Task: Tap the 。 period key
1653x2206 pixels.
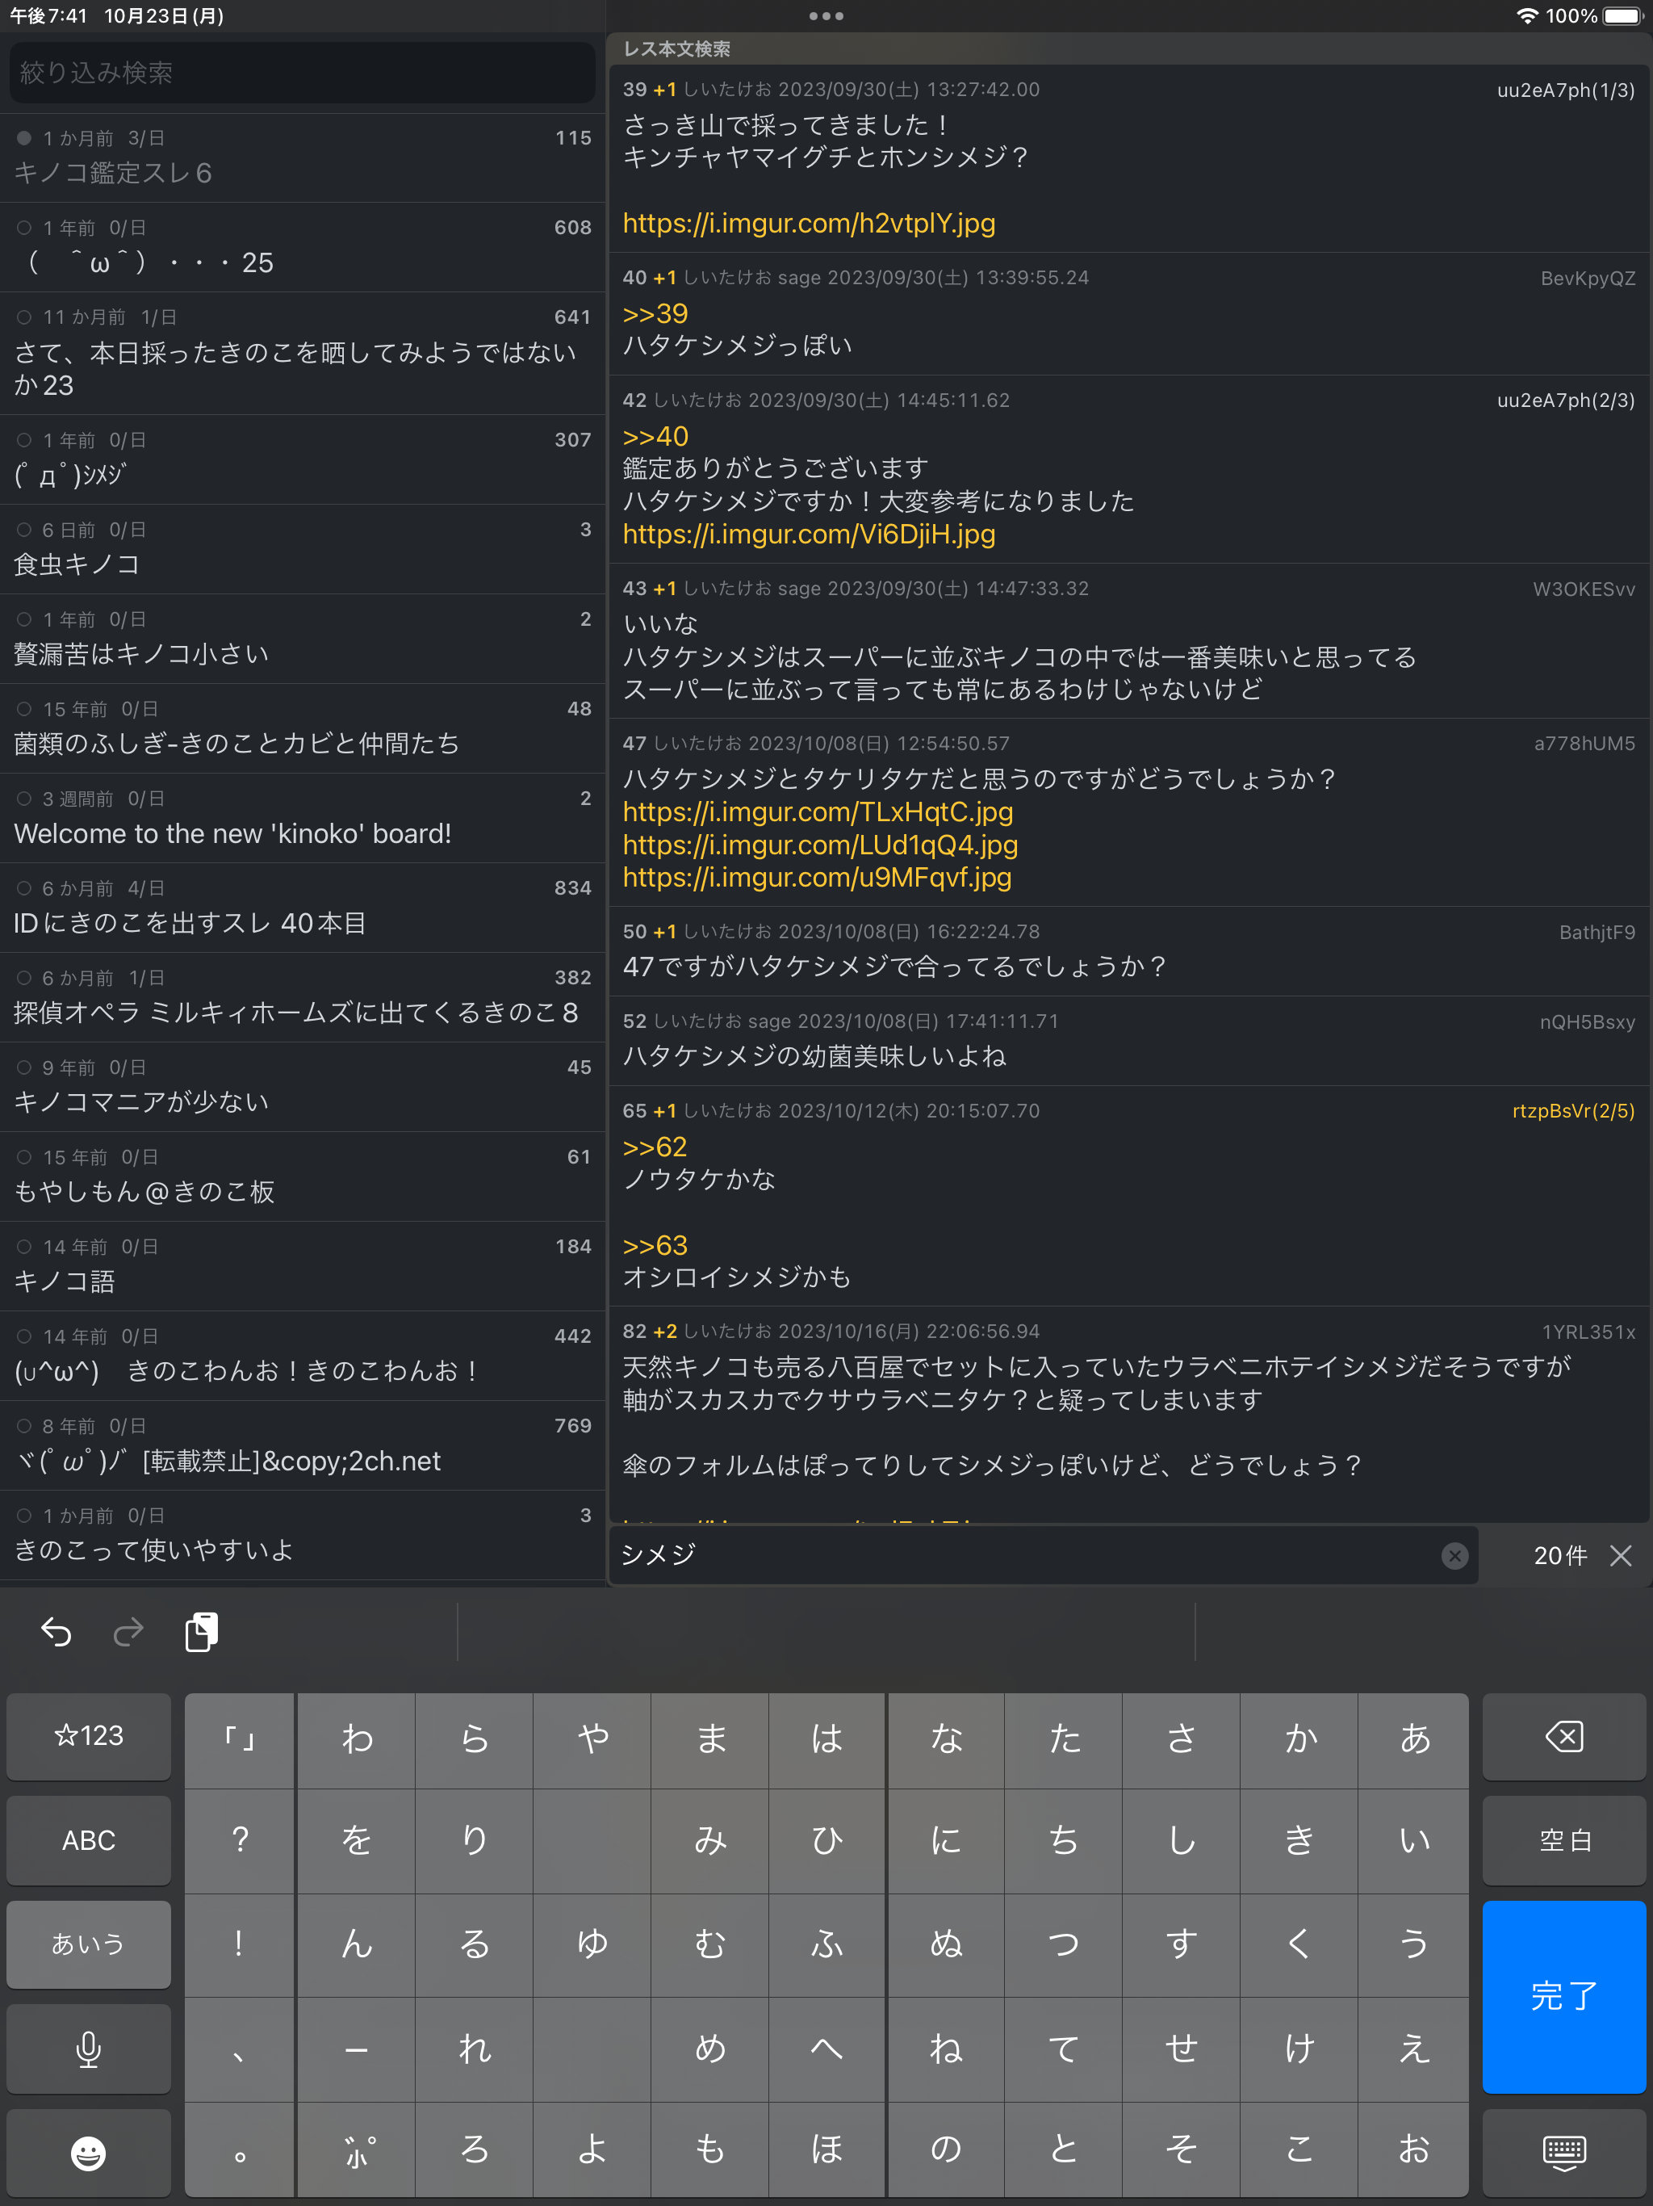Action: 239,2151
